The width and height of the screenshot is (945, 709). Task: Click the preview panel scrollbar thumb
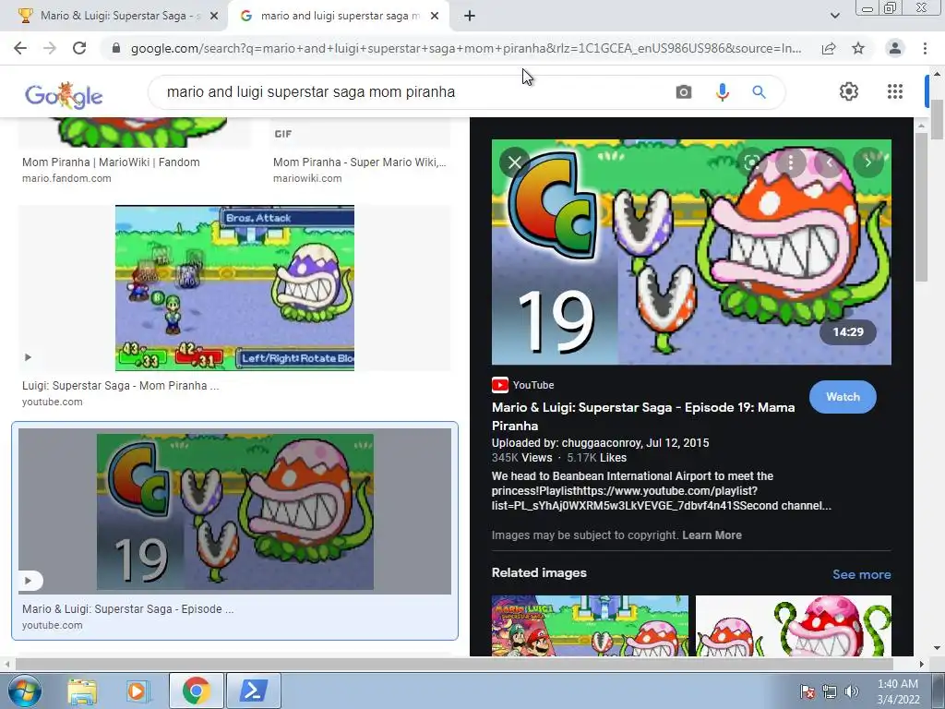click(x=920, y=207)
